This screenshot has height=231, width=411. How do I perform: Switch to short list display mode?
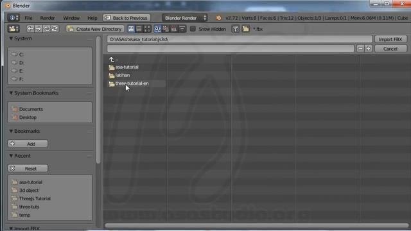pos(131,29)
